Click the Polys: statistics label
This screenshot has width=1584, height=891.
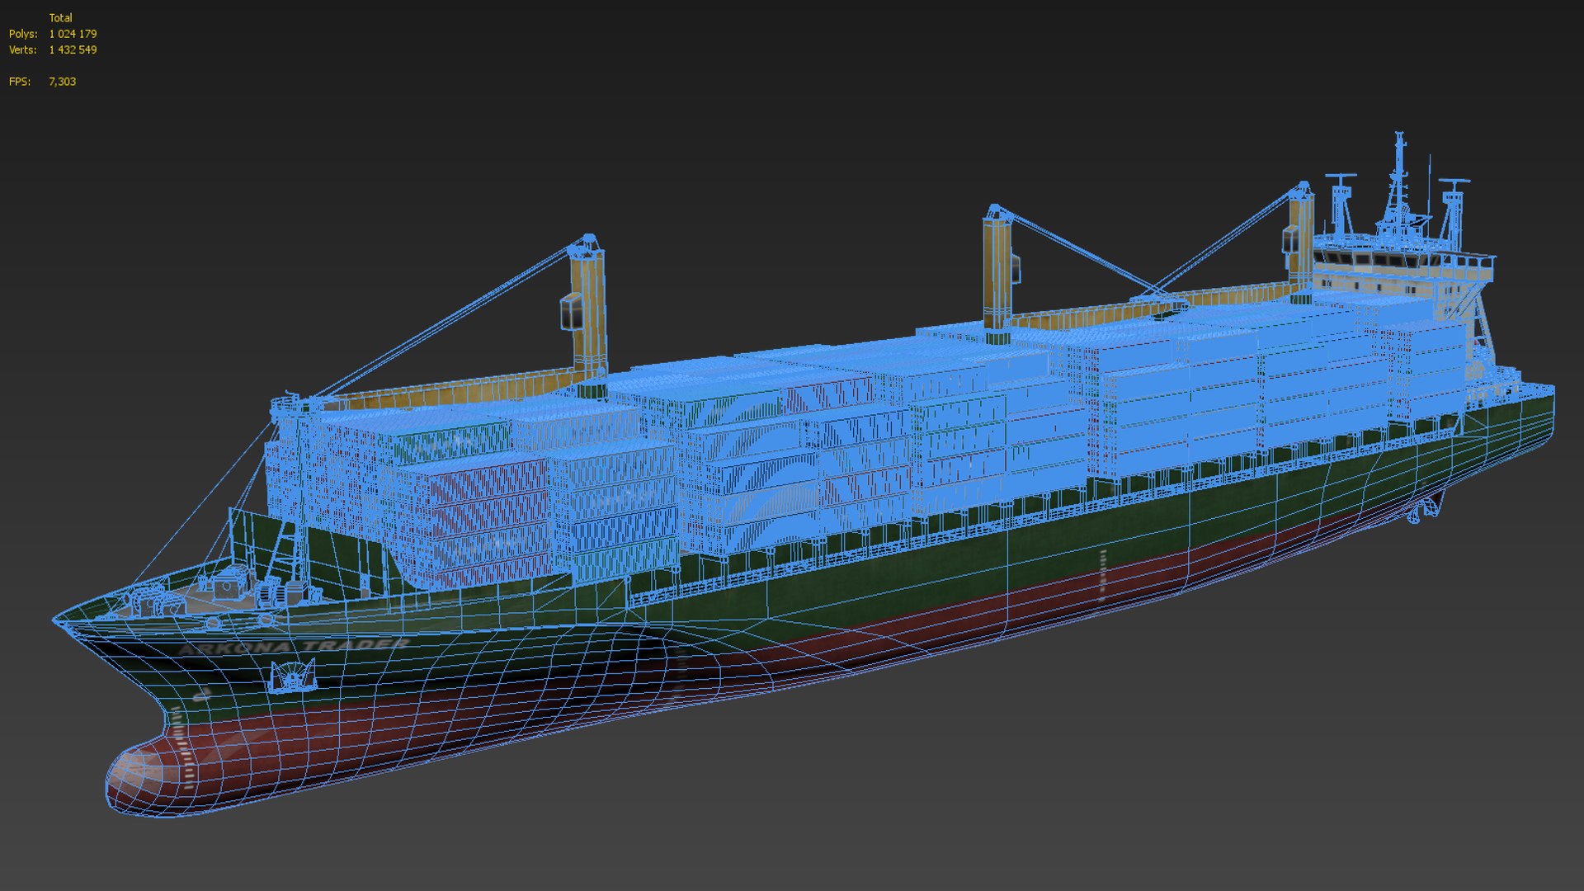tap(23, 34)
